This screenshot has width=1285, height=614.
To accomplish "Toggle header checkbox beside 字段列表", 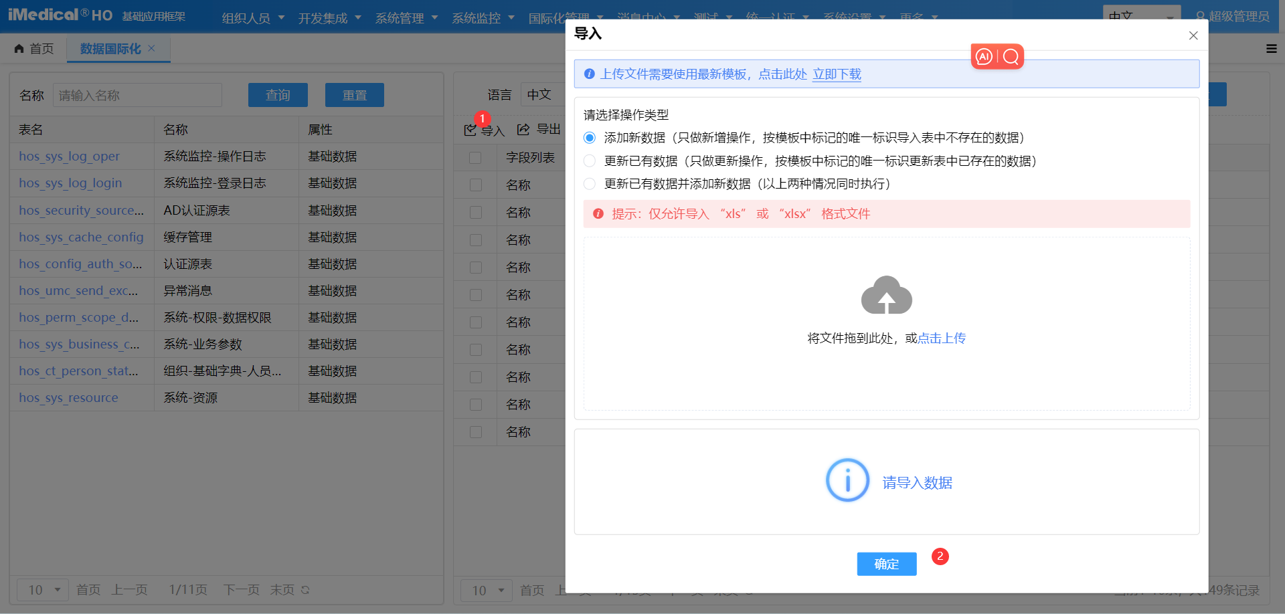I will point(475,158).
